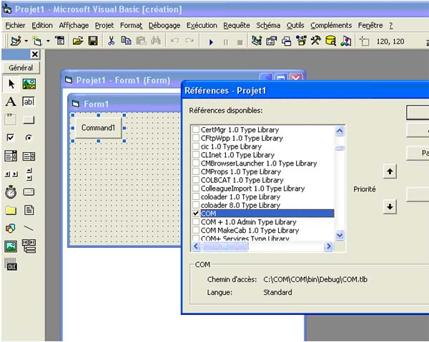The image size is (429, 342).
Task: Select the DirListBox folder tool
Action: click(11, 210)
